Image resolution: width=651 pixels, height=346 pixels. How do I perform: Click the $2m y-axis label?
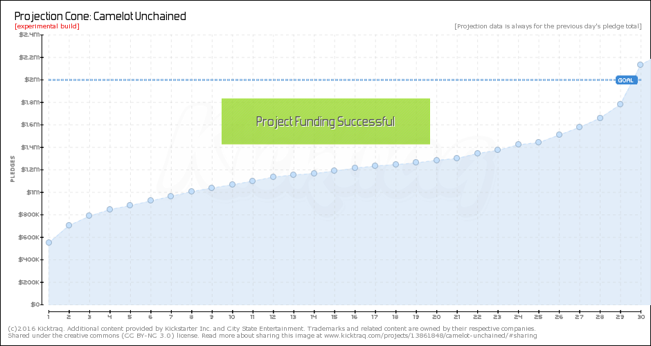(33, 80)
